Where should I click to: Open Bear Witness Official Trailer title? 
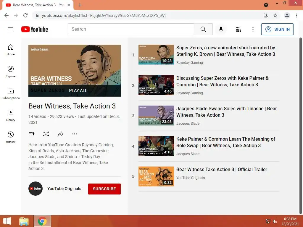222,169
